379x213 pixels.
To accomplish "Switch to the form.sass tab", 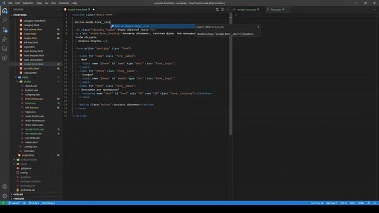I will (277, 9).
